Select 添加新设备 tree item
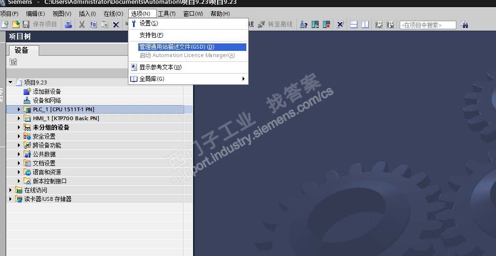 click(x=47, y=91)
